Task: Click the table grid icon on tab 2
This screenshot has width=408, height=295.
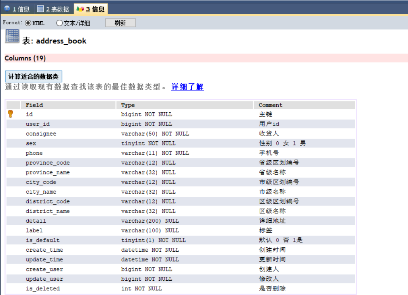Action: point(40,9)
